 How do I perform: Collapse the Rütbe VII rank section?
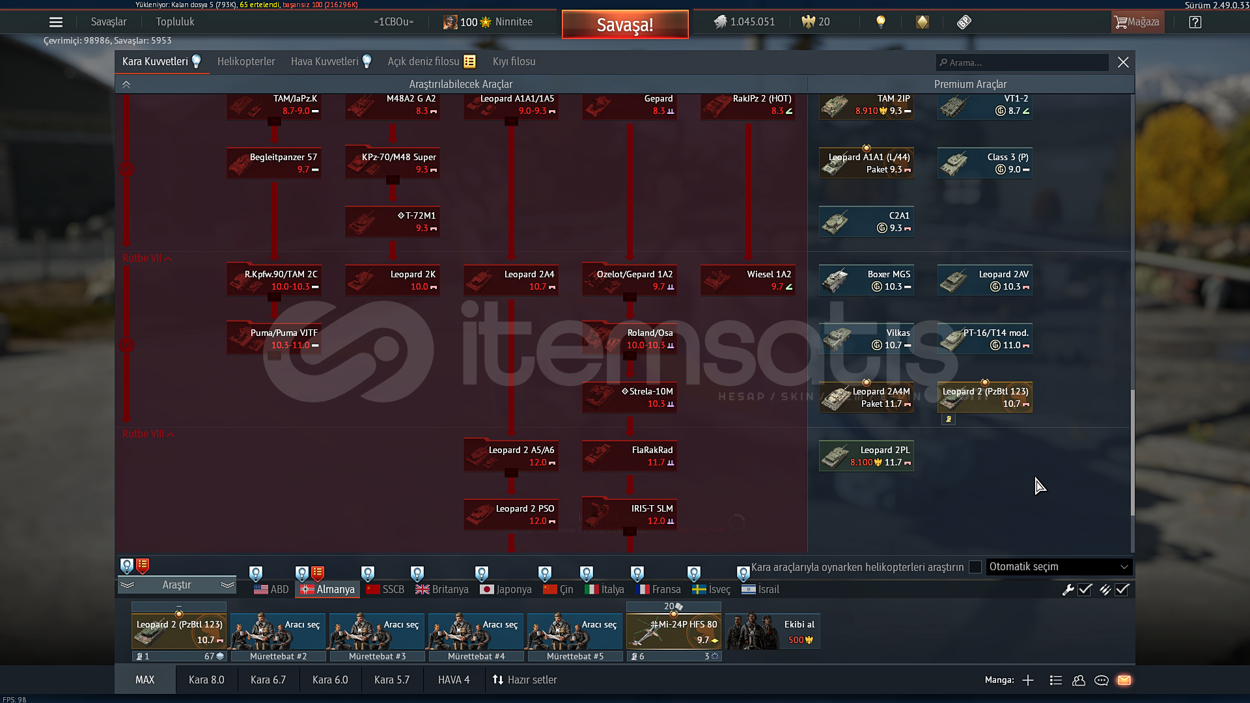click(x=147, y=258)
